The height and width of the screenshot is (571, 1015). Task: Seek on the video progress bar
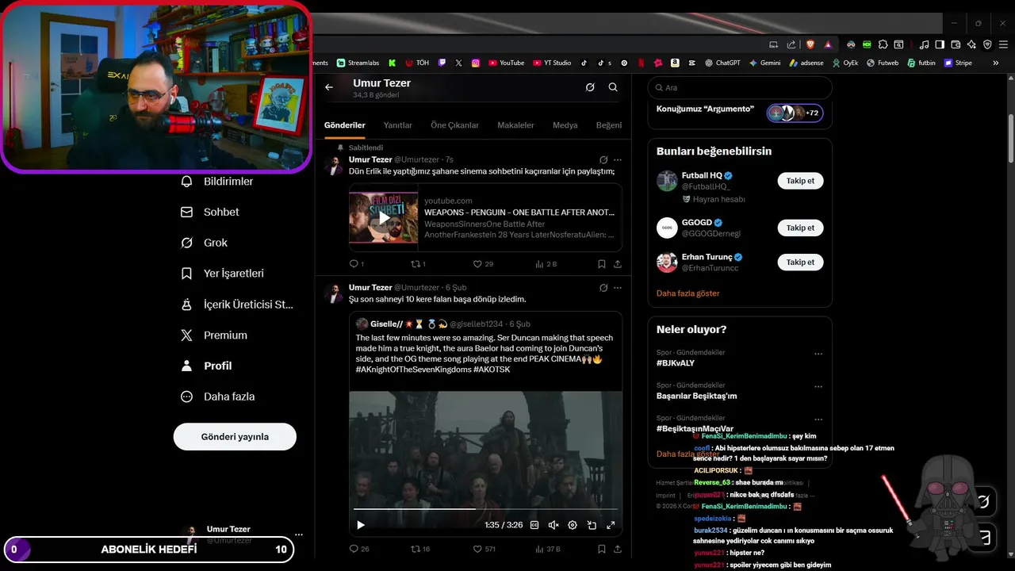click(x=485, y=509)
